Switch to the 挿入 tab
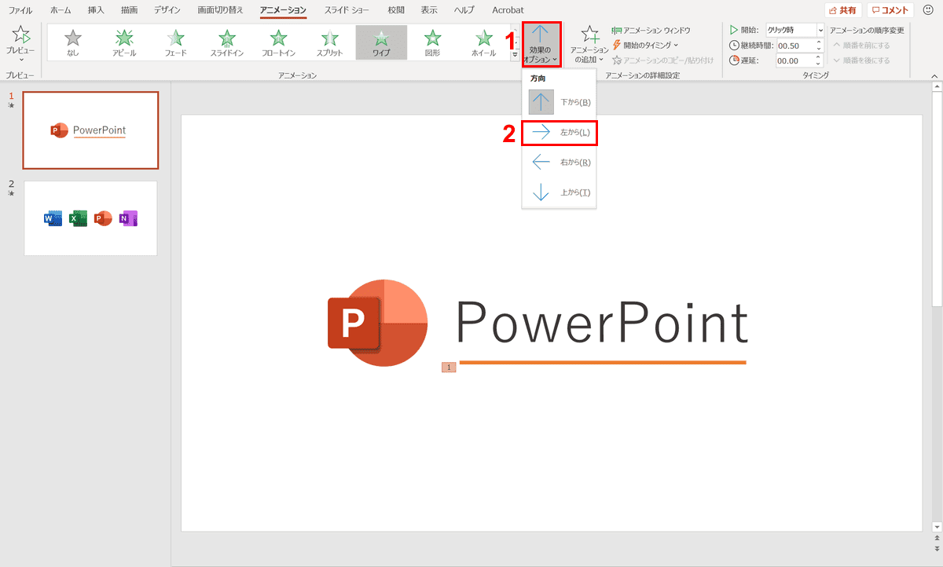This screenshot has height=567, width=943. 96,10
